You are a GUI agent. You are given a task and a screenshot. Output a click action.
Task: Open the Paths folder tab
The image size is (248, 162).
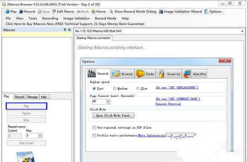tap(140, 74)
